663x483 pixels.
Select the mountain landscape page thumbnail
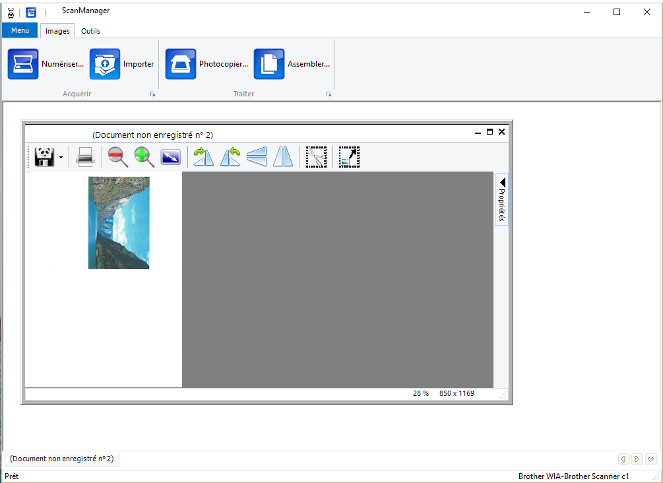coord(119,222)
